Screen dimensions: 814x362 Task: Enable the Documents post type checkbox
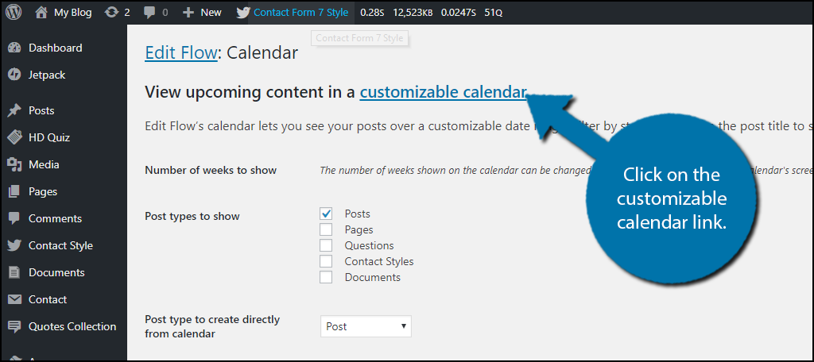[326, 277]
